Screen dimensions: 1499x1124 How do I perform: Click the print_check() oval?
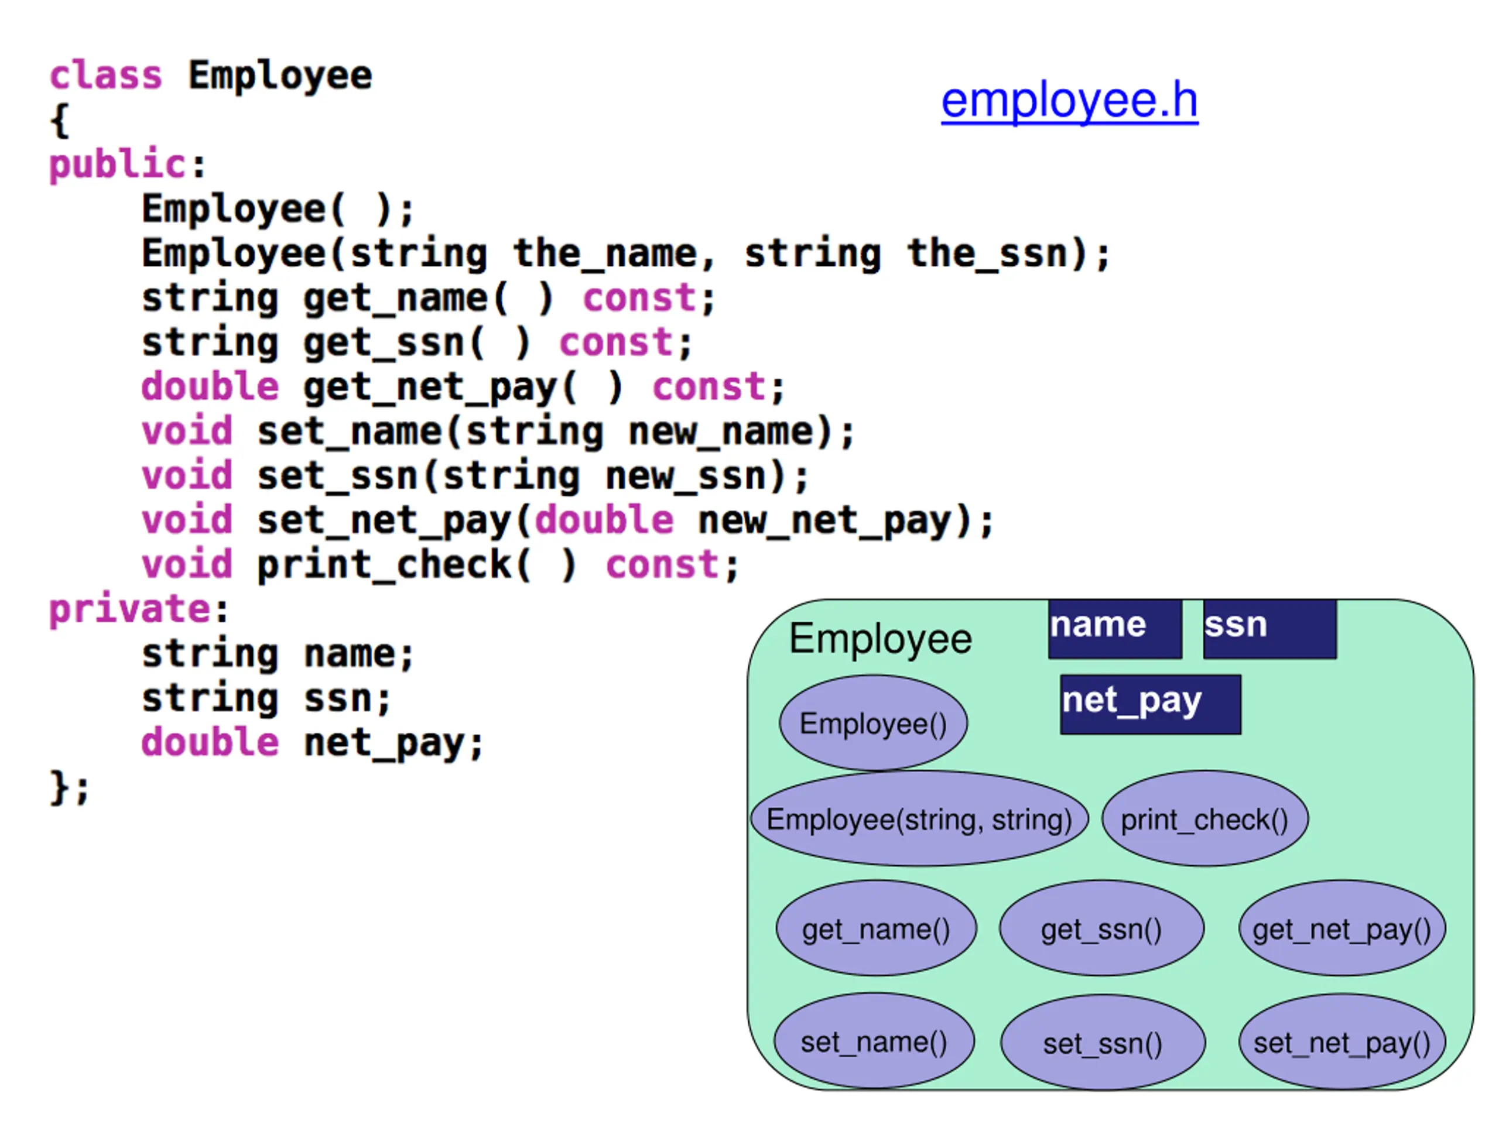pyautogui.click(x=1205, y=818)
